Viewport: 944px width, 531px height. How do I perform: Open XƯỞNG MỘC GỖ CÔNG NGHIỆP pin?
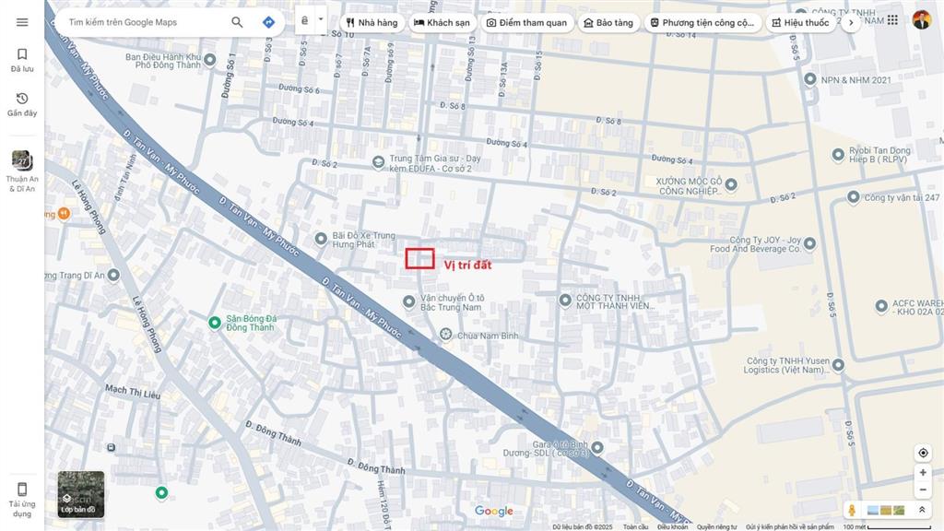731,184
